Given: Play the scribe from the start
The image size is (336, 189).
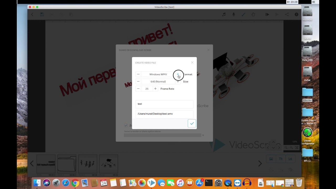Looking at the screenshot, I should coord(267,14).
